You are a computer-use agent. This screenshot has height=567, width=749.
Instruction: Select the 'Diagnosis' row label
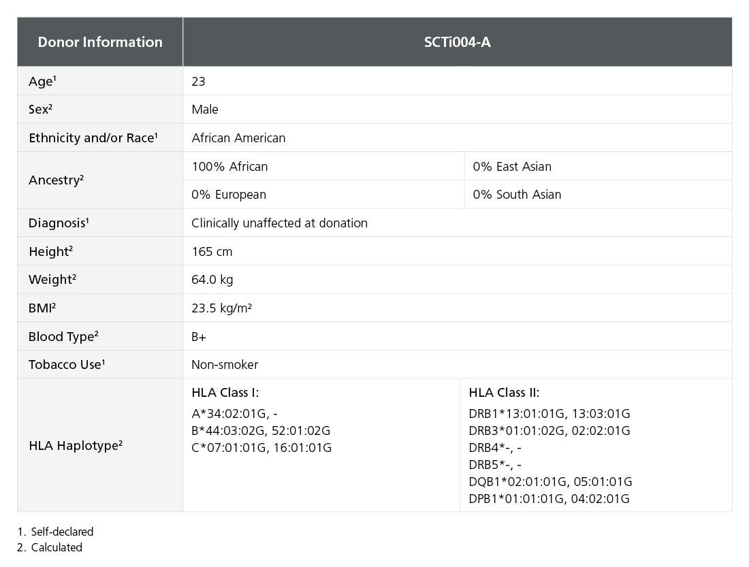[59, 223]
